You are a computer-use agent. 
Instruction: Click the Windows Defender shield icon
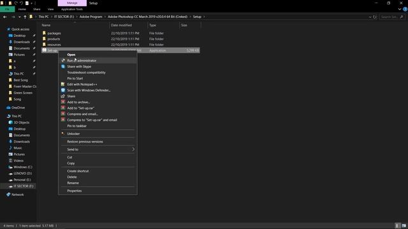pos(63,90)
